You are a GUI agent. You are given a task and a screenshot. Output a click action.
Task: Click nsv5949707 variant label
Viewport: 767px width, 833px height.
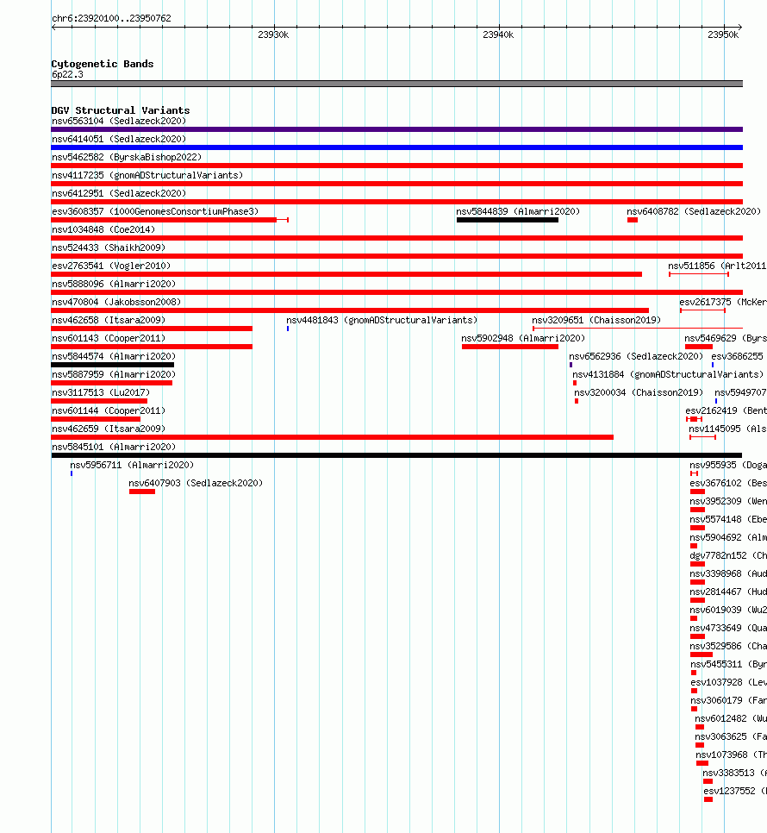tap(740, 392)
